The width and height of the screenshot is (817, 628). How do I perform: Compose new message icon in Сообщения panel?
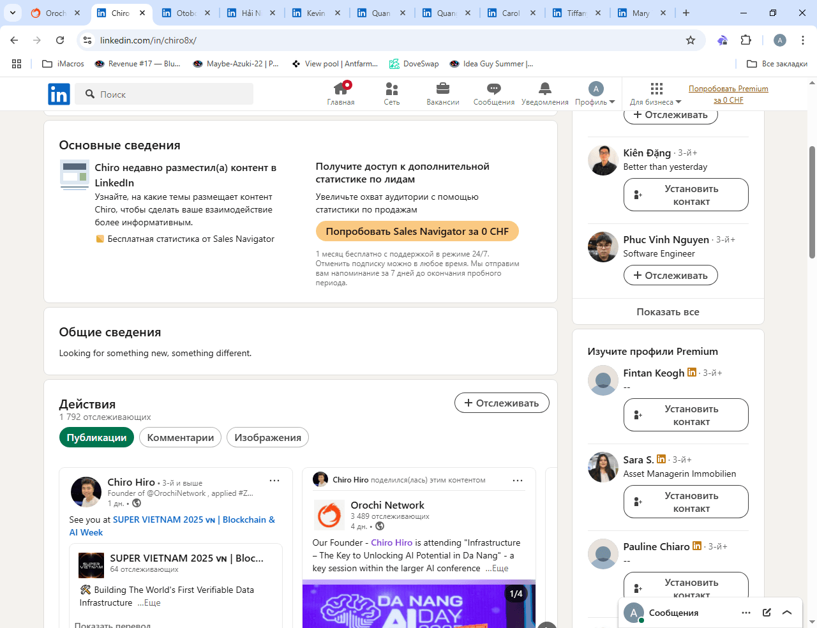767,613
